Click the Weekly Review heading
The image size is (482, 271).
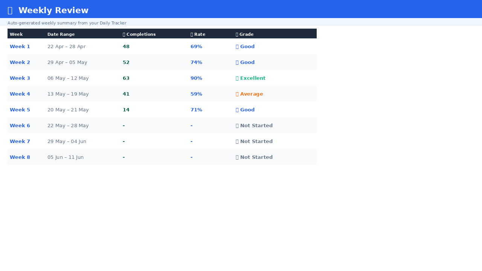pos(53,11)
